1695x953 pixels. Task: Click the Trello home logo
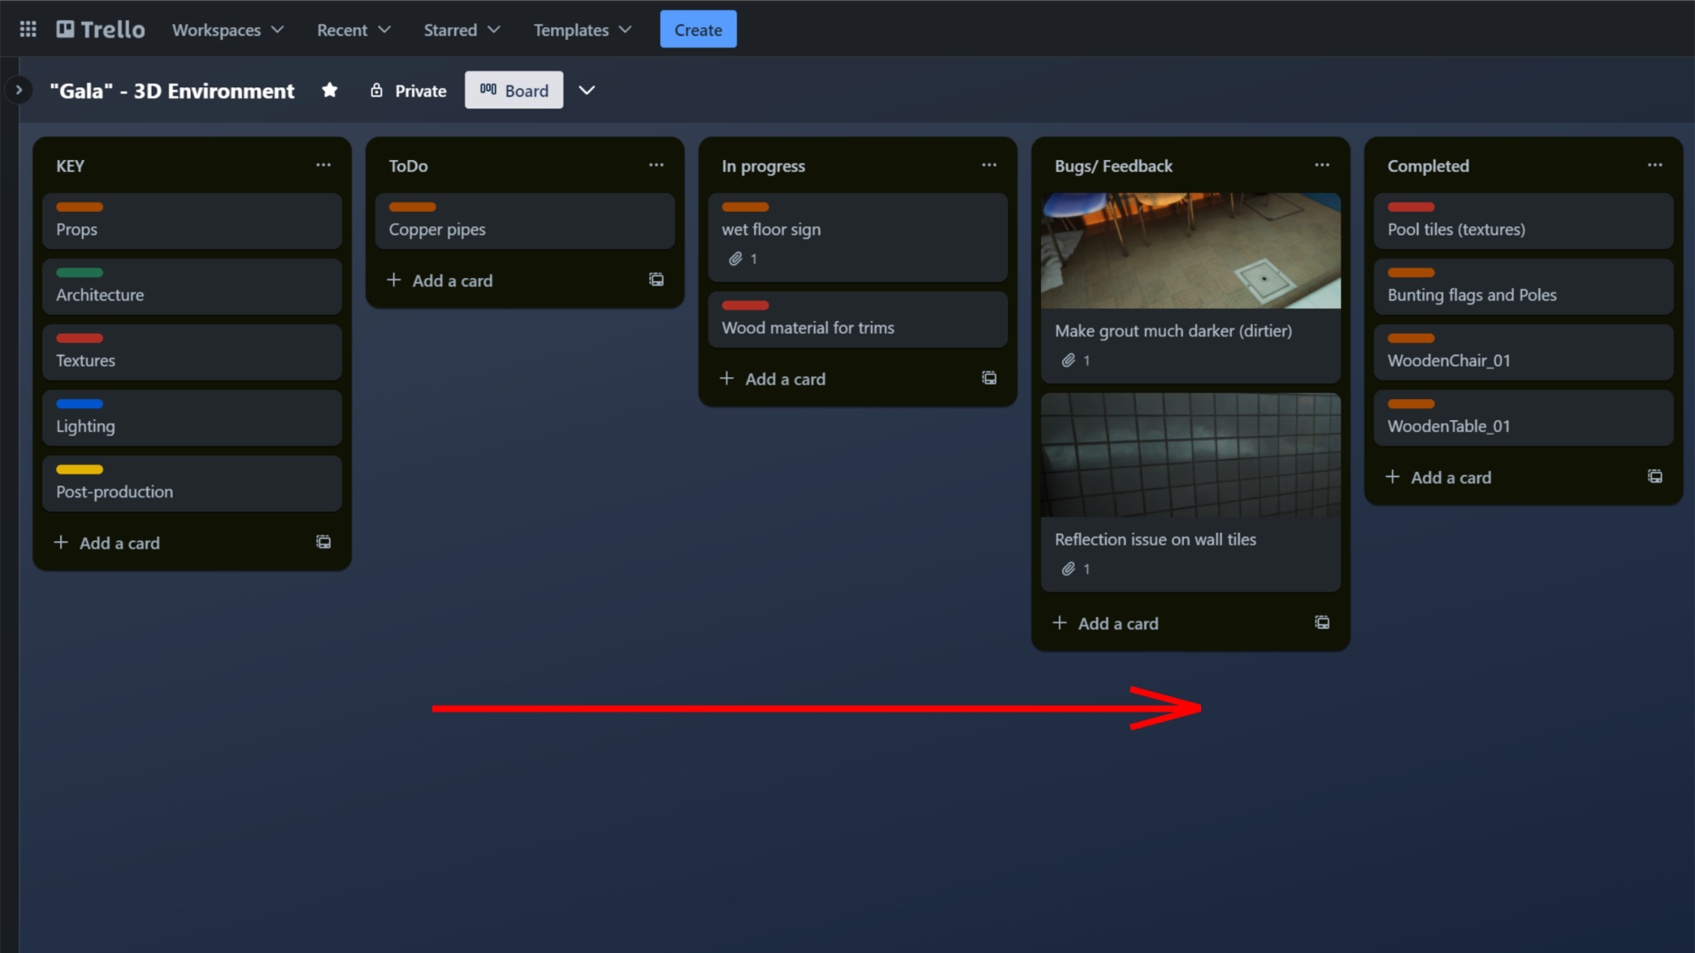101,30
